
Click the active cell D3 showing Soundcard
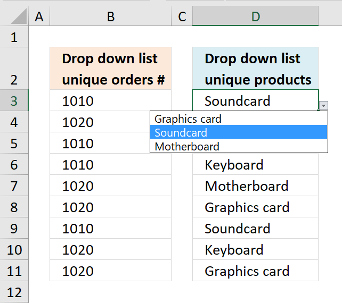255,100
